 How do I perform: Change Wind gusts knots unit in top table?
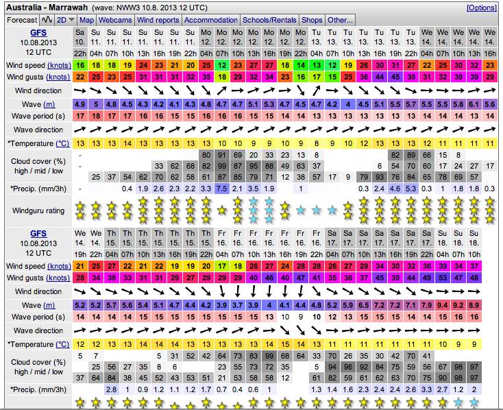click(59, 76)
